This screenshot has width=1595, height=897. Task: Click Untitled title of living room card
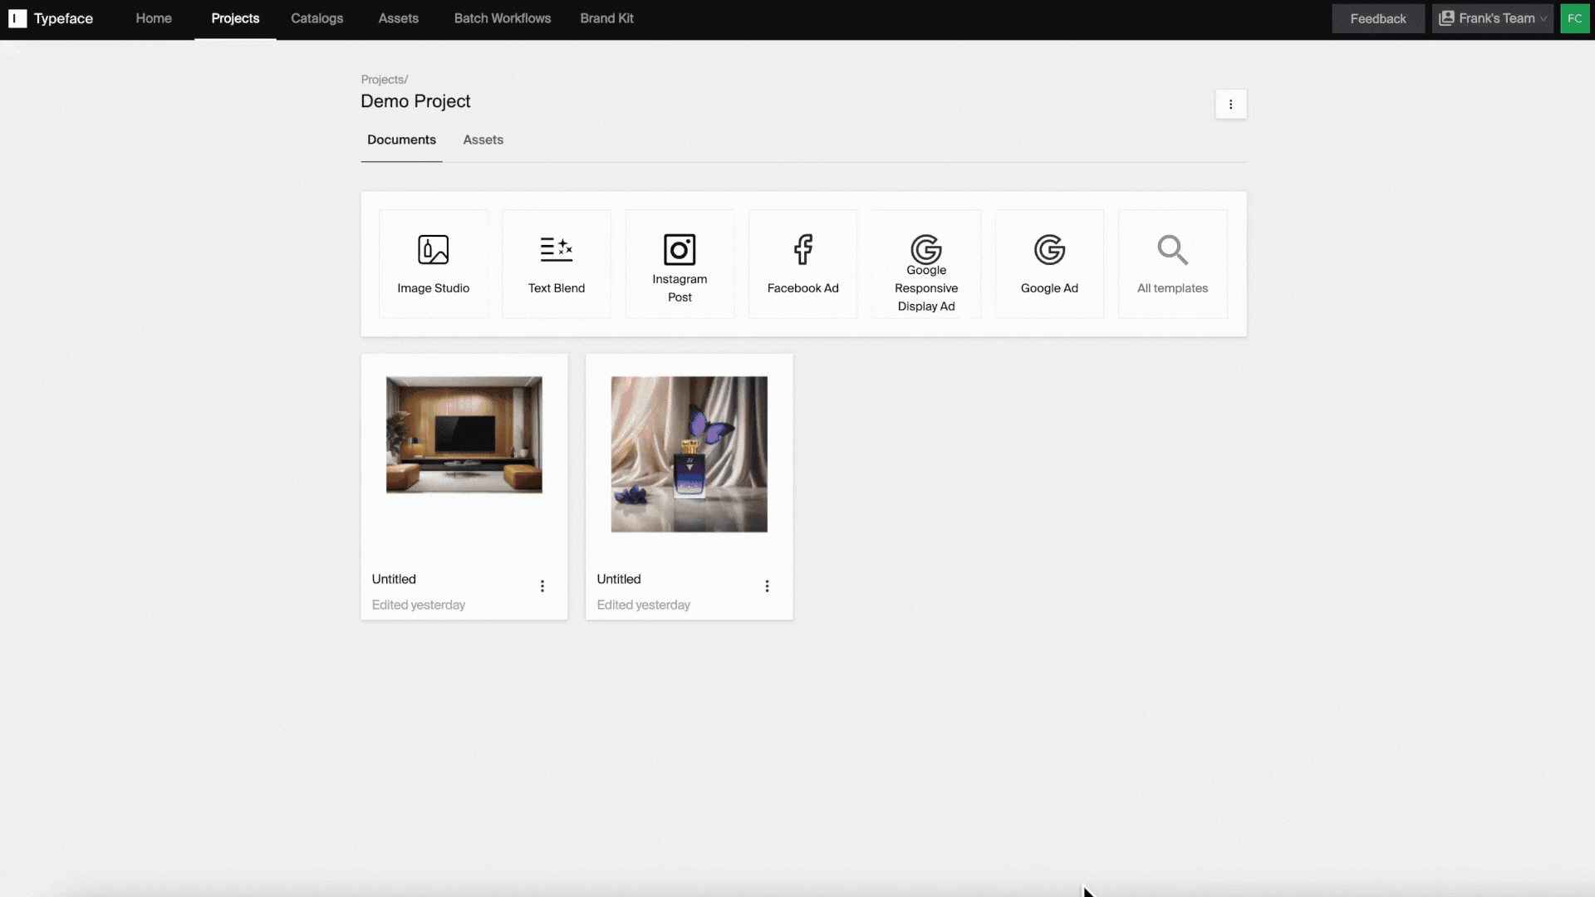pyautogui.click(x=394, y=579)
